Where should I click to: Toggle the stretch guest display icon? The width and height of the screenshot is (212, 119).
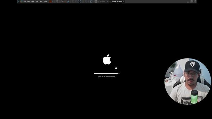pyautogui.click(x=96, y=1)
